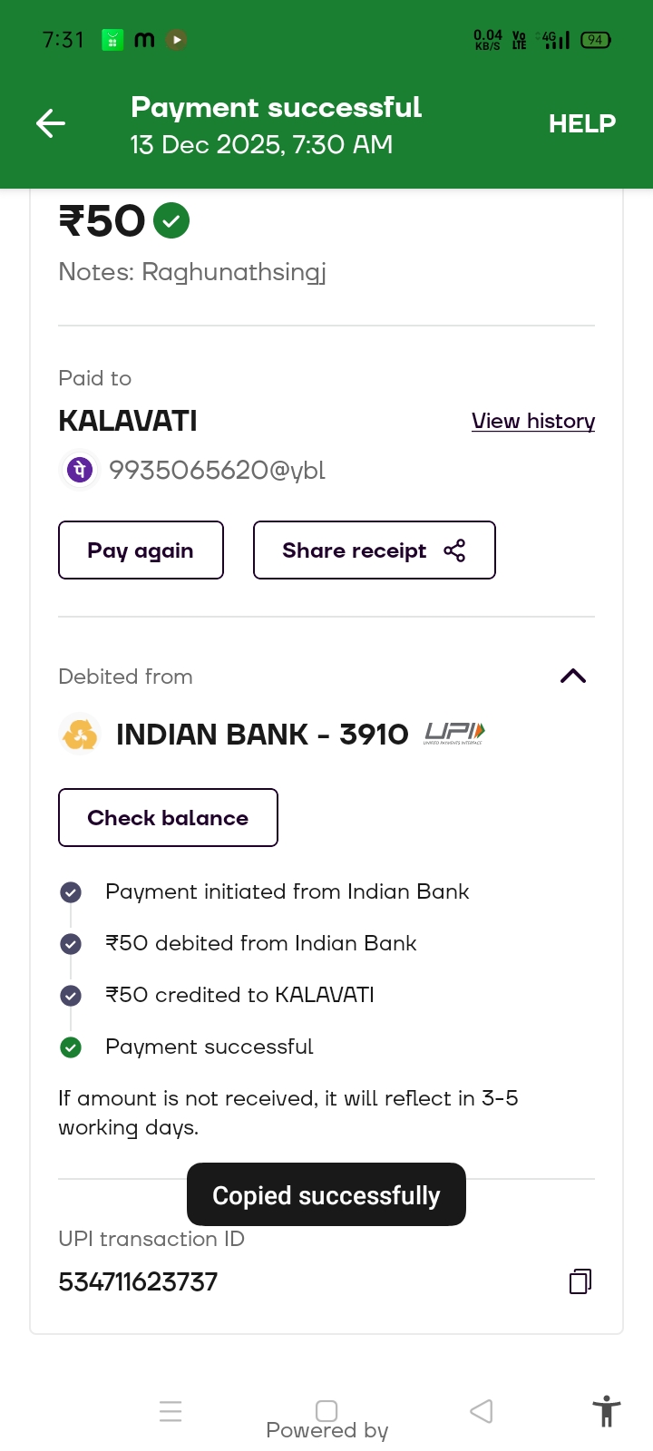Image resolution: width=653 pixels, height=1451 pixels.
Task: Tap the 9935065620@ybl UPI address
Action: tap(217, 470)
